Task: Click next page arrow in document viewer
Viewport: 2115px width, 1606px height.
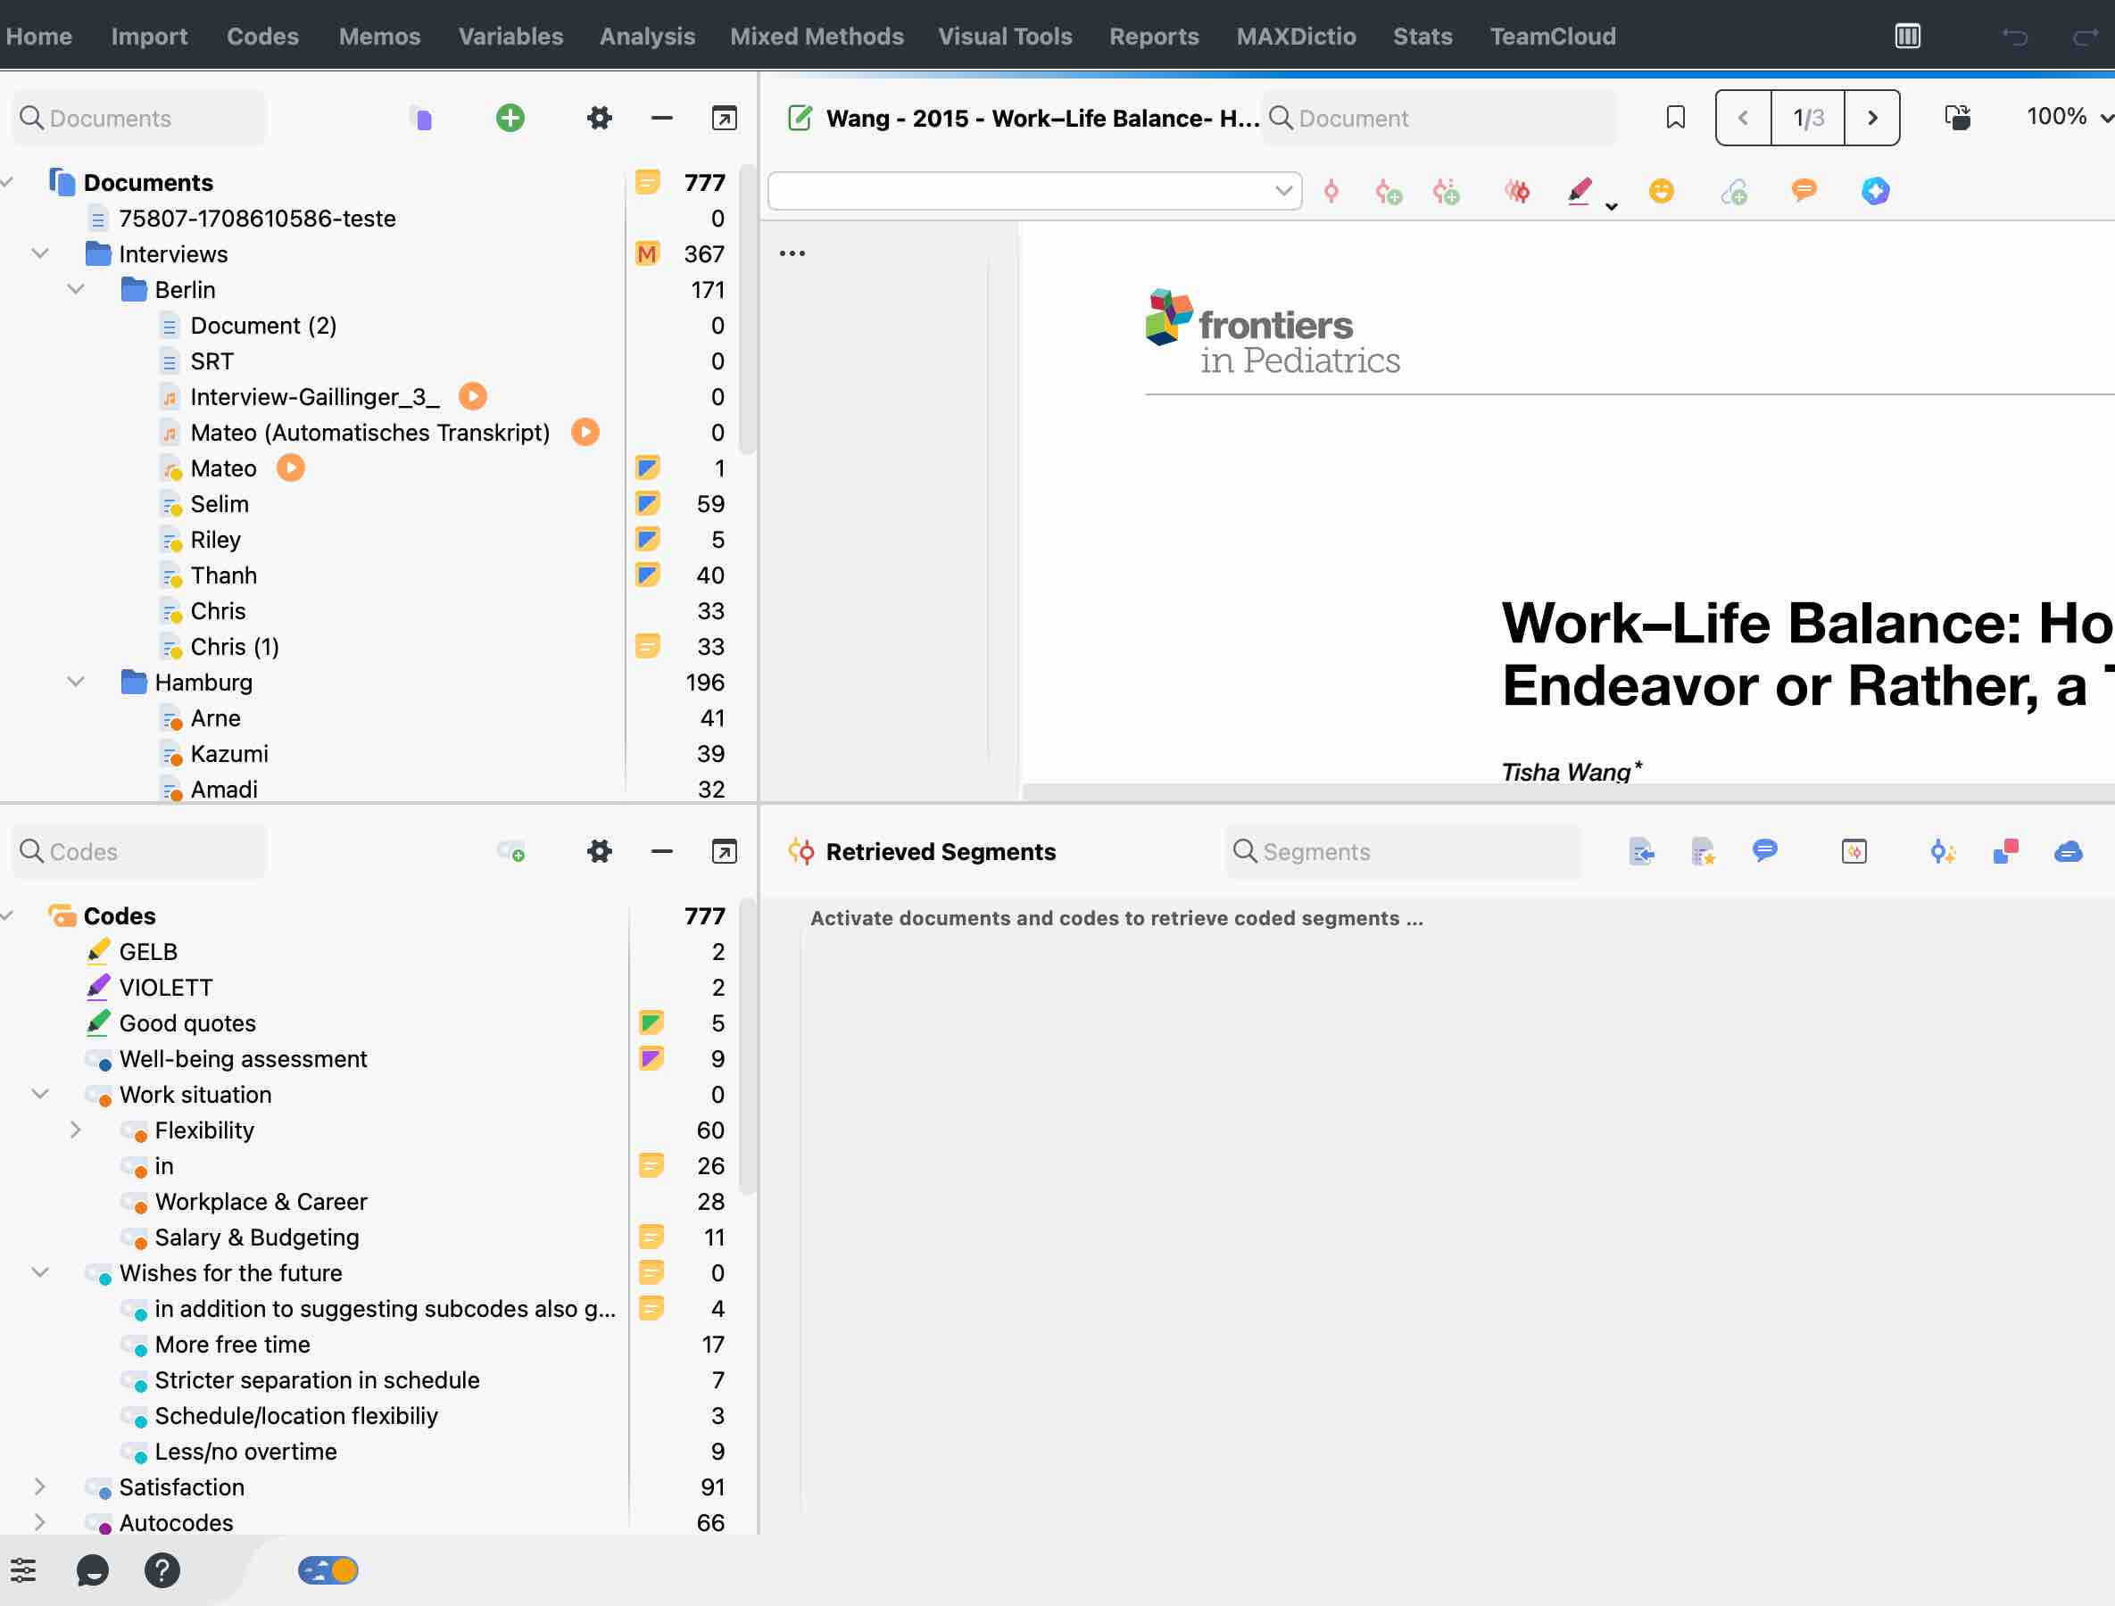Action: pyautogui.click(x=1874, y=116)
